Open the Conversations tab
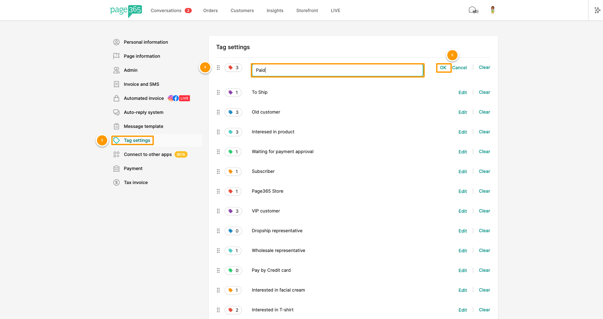This screenshot has height=319, width=603. click(166, 11)
